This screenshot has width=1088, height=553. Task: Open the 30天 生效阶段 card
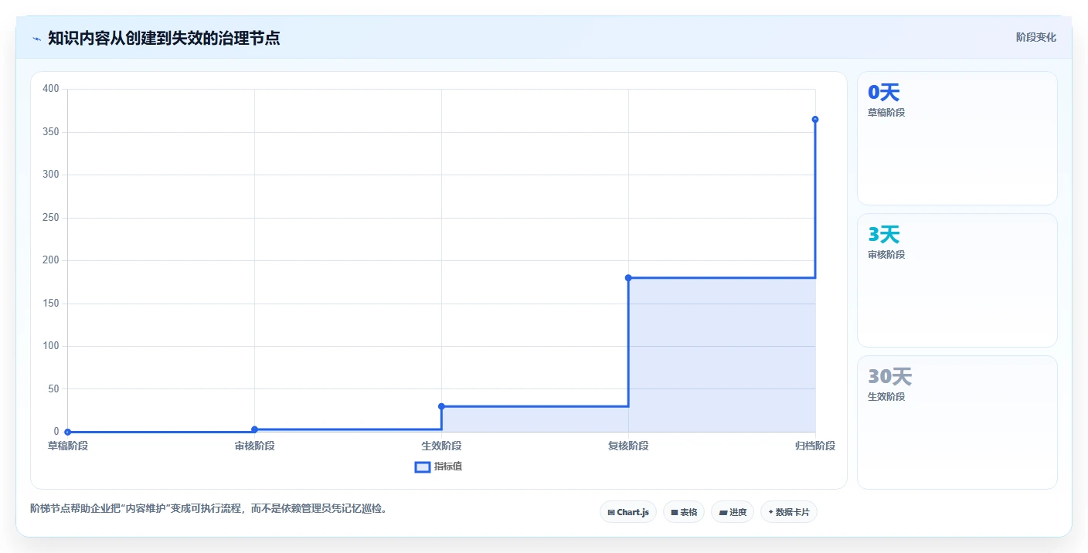point(957,422)
